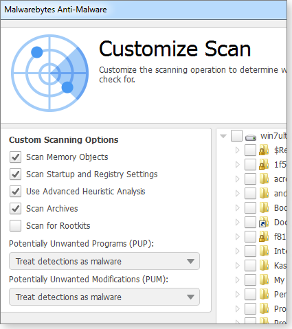Screen dimensions: 292x329
Task: Expand the $Re folder node
Action: coord(238,150)
